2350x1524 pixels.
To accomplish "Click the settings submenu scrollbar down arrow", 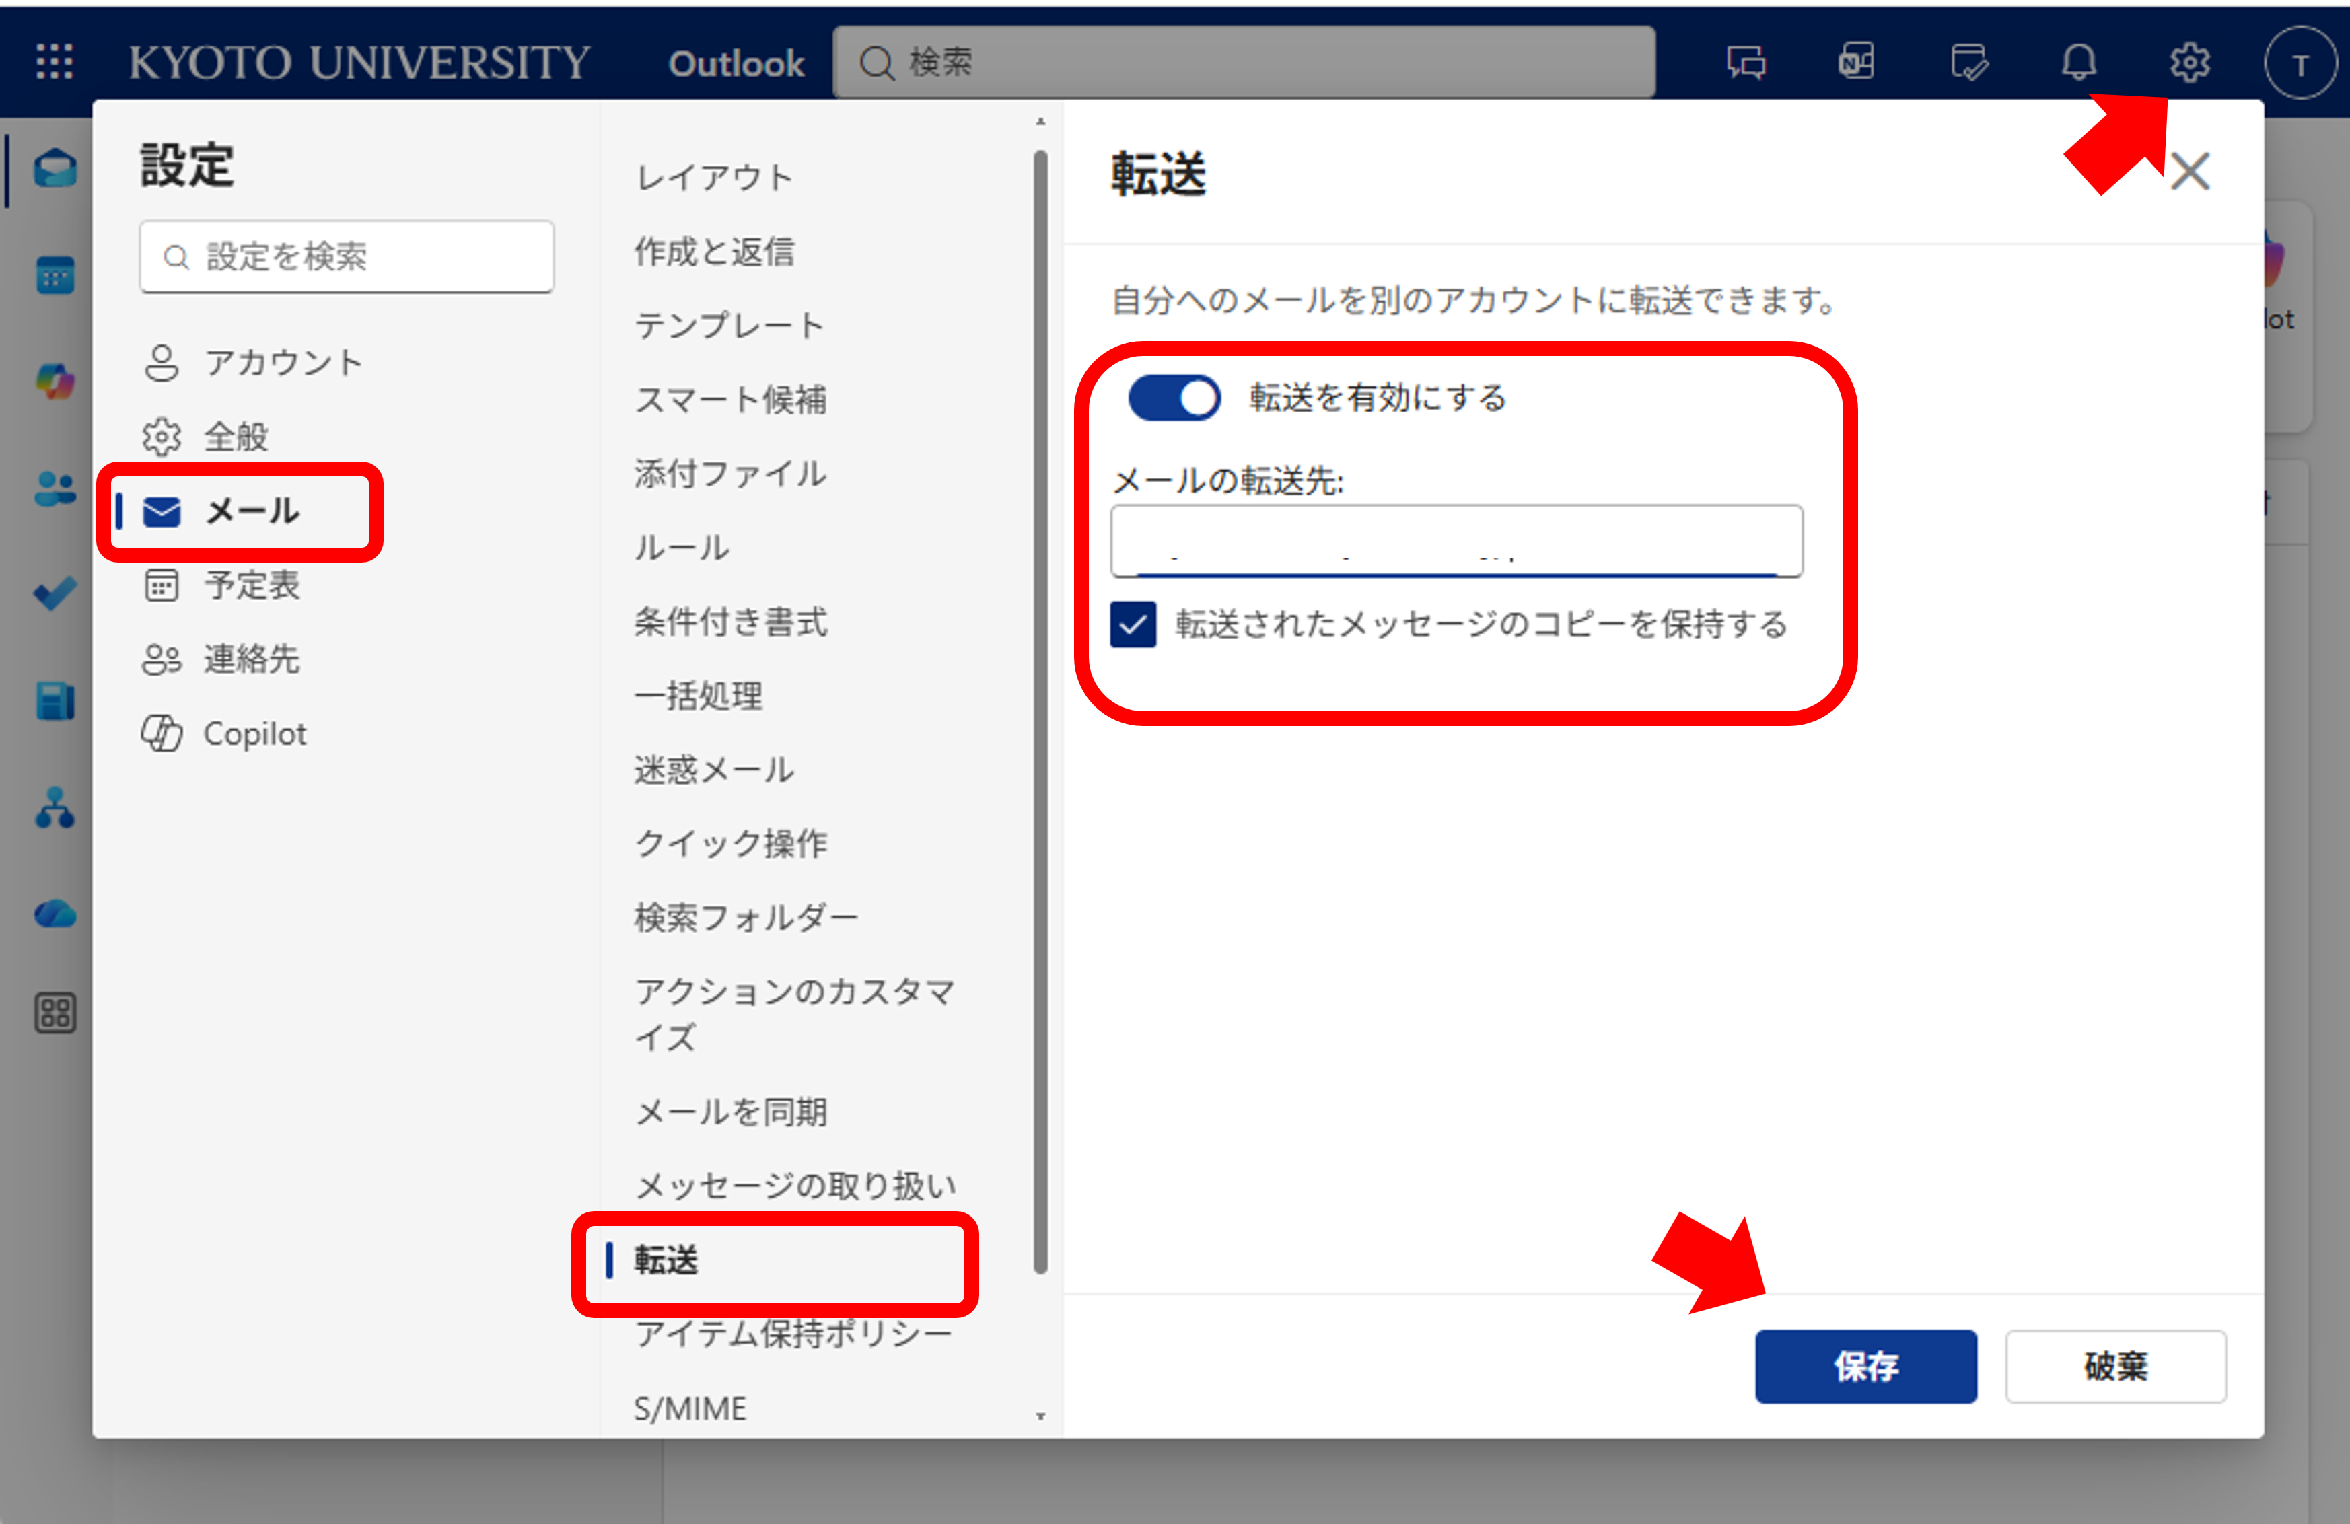I will point(1040,1416).
